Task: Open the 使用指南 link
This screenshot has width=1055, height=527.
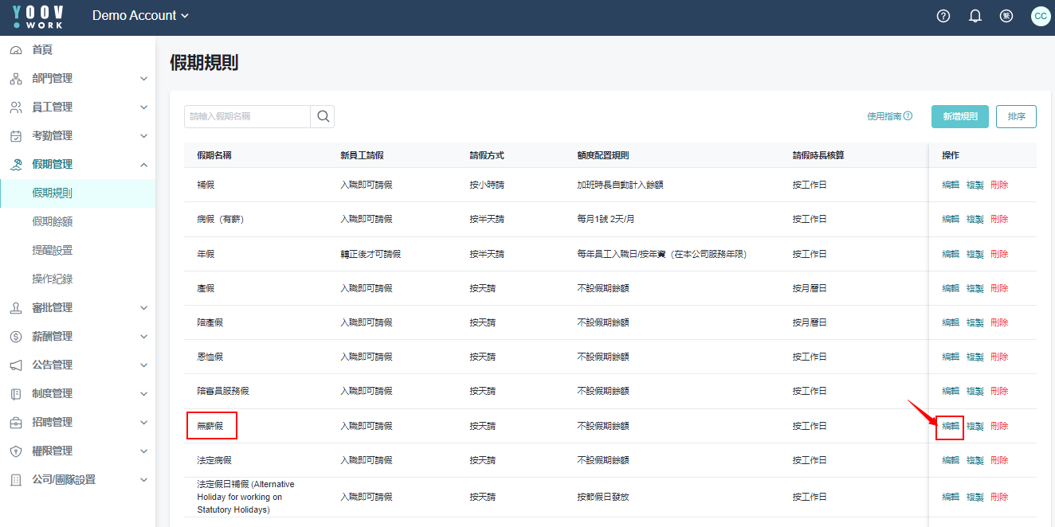Action: [x=888, y=116]
